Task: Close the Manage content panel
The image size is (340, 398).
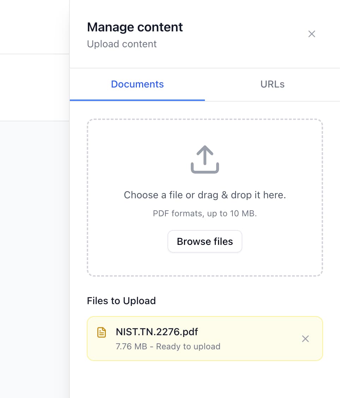Action: click(311, 34)
